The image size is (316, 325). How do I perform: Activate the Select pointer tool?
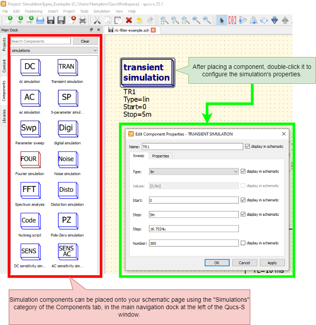tap(222, 20)
